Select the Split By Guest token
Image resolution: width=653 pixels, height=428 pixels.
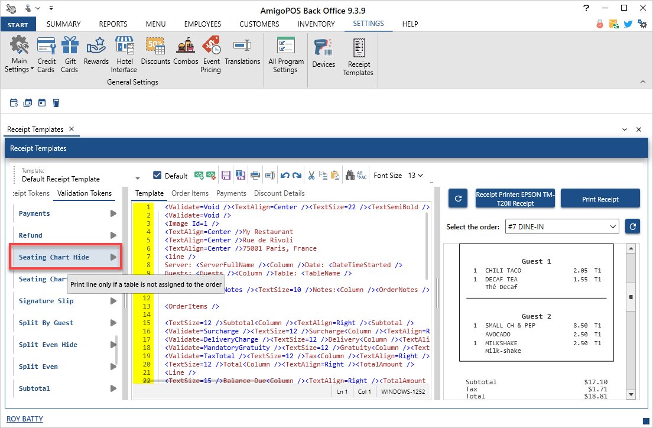coord(46,323)
